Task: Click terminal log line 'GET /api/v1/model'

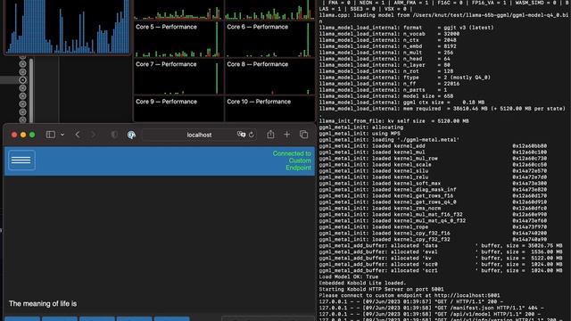Action: [x=430, y=314]
